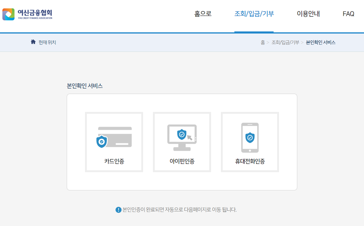This screenshot has height=226, width=364.
Task: Click the credit card shield icon
Action: click(x=114, y=137)
